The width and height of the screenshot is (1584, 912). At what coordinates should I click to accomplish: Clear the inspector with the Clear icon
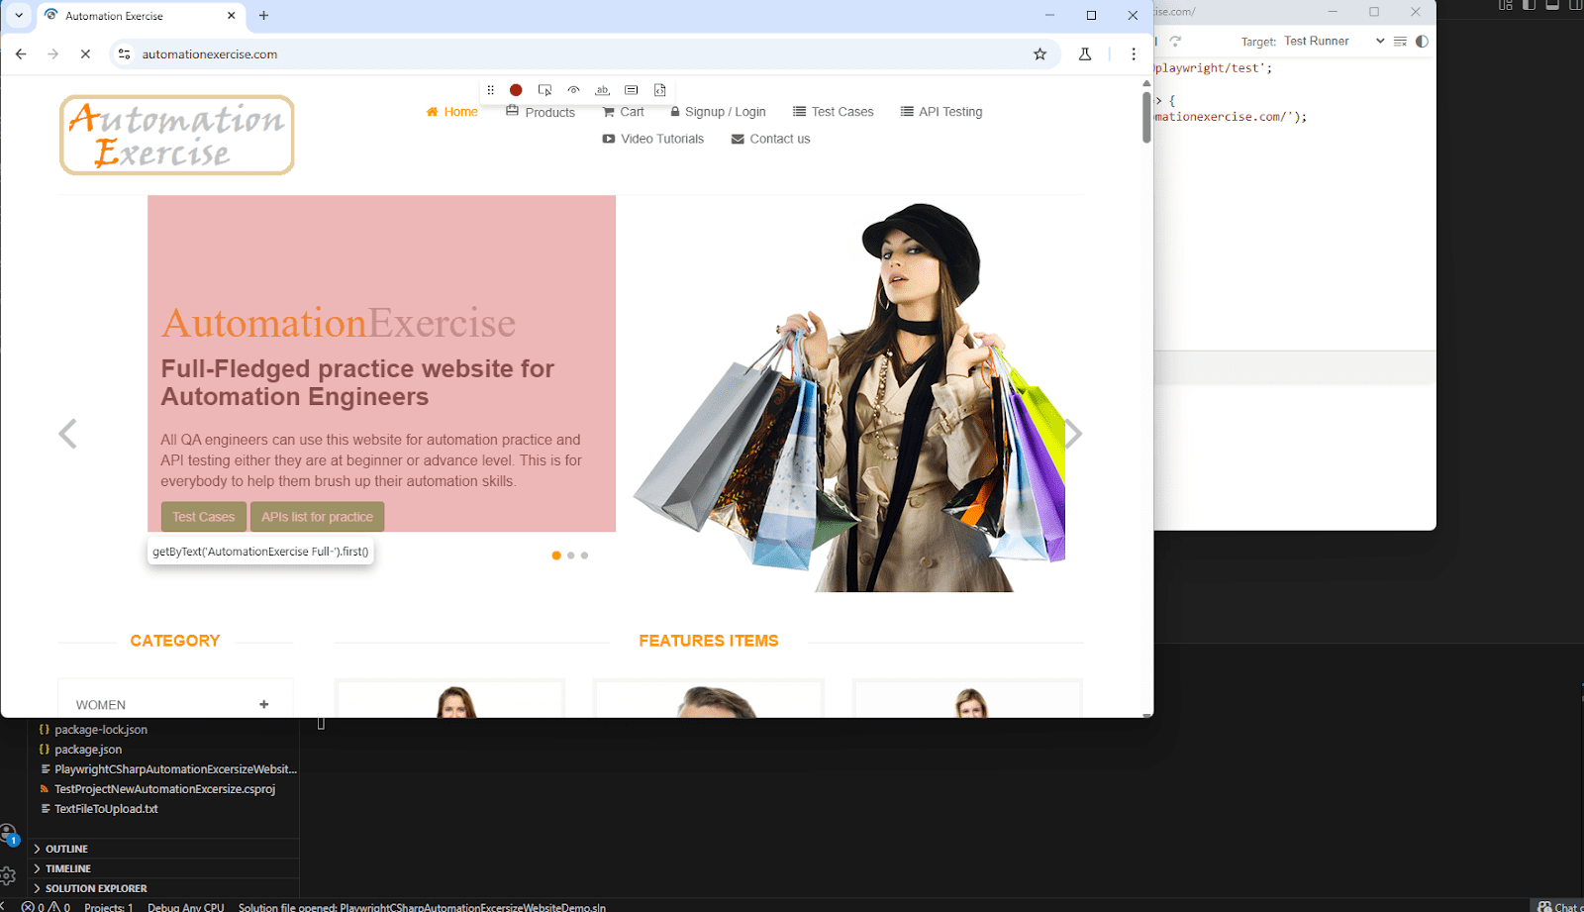pyautogui.click(x=1400, y=42)
